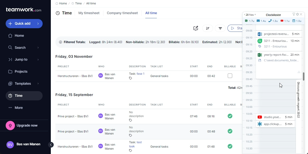Expand the Search submenu arrow
The height and width of the screenshot is (154, 308).
(x=38, y=47)
